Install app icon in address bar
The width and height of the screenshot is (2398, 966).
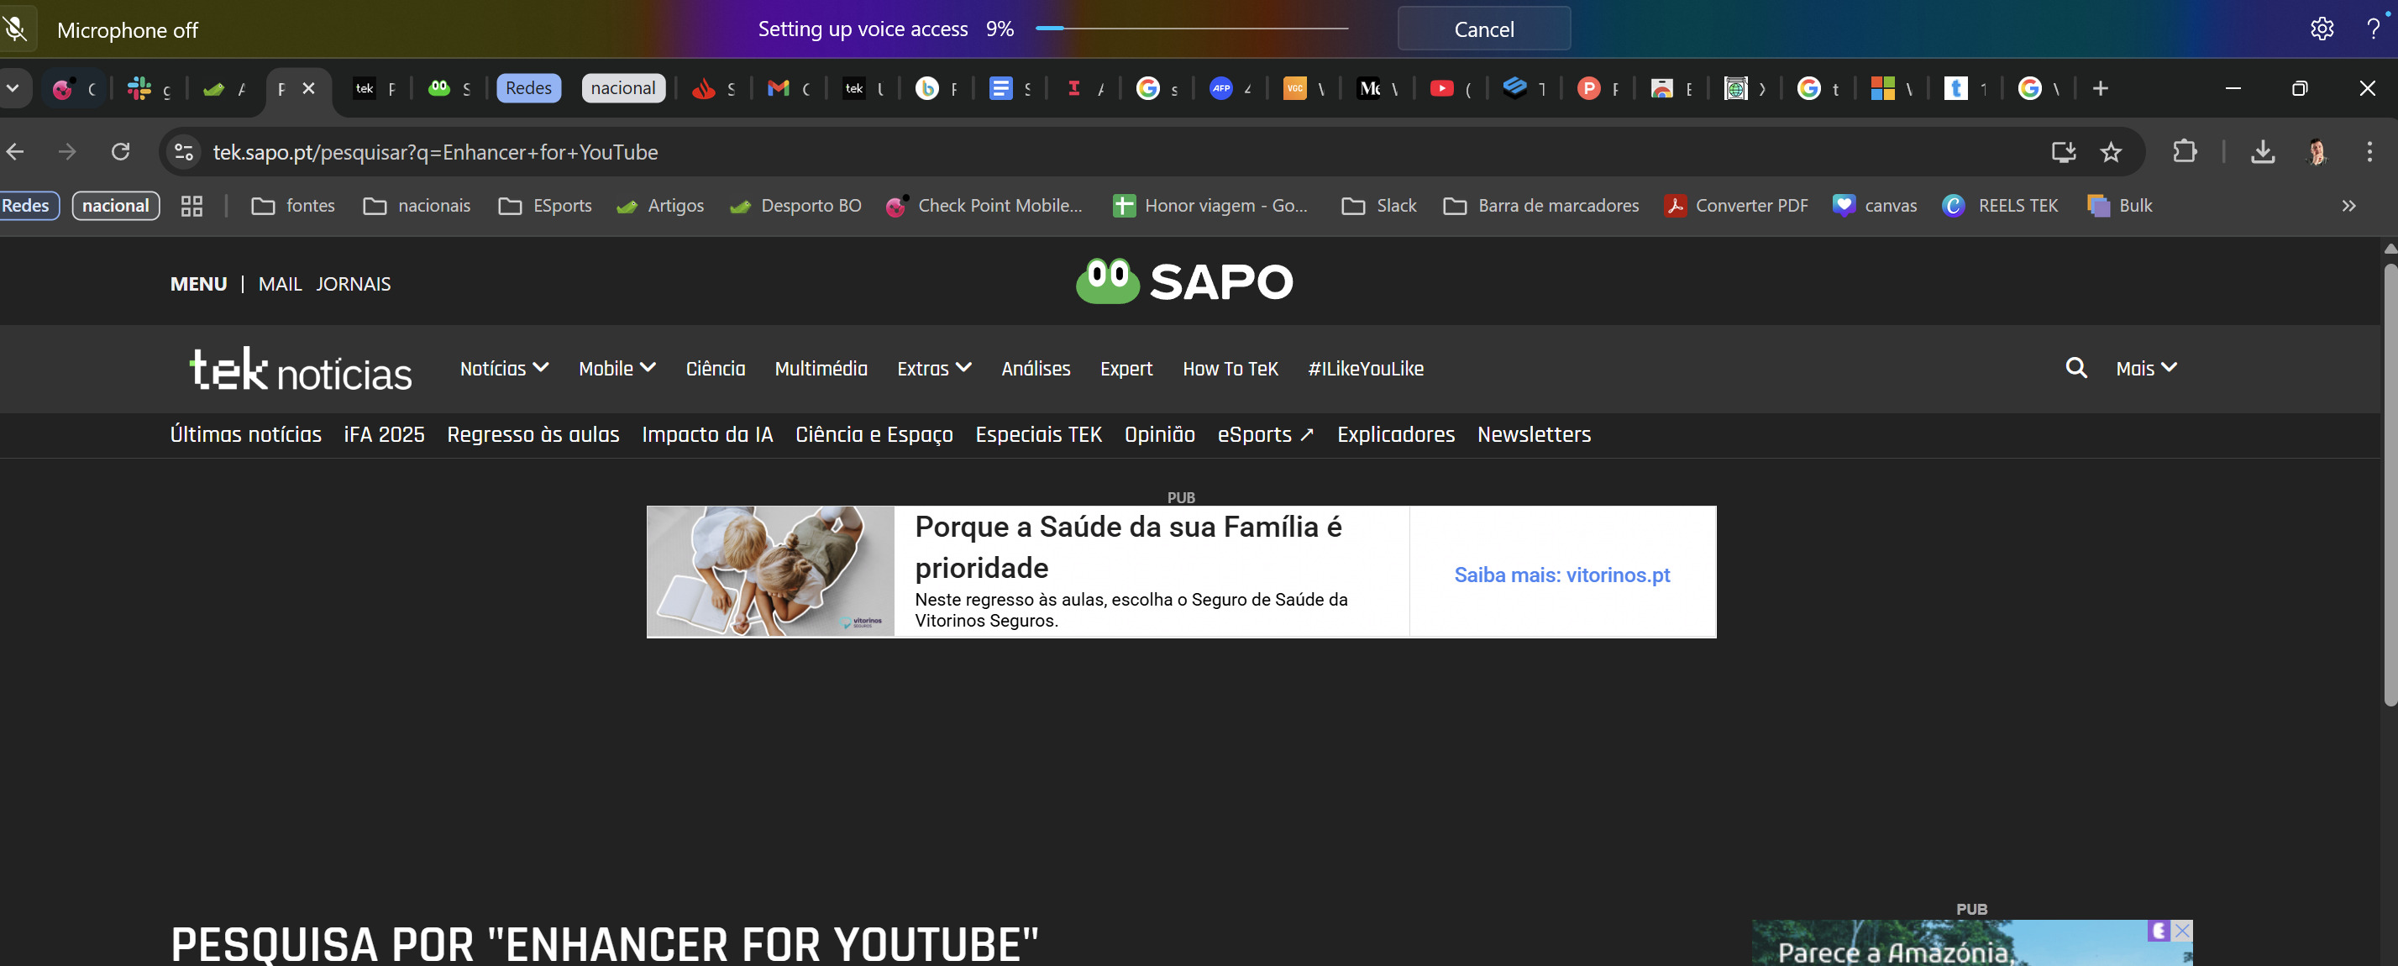pos(2064,152)
